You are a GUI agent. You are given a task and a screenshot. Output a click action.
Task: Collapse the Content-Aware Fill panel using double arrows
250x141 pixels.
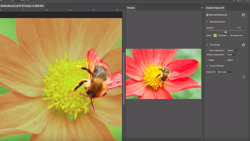pos(249,4)
